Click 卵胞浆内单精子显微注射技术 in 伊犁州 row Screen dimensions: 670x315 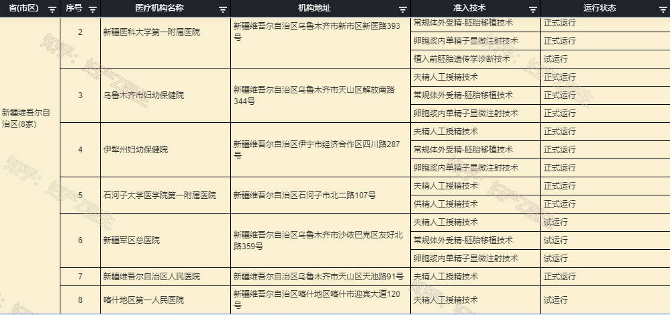click(475, 167)
